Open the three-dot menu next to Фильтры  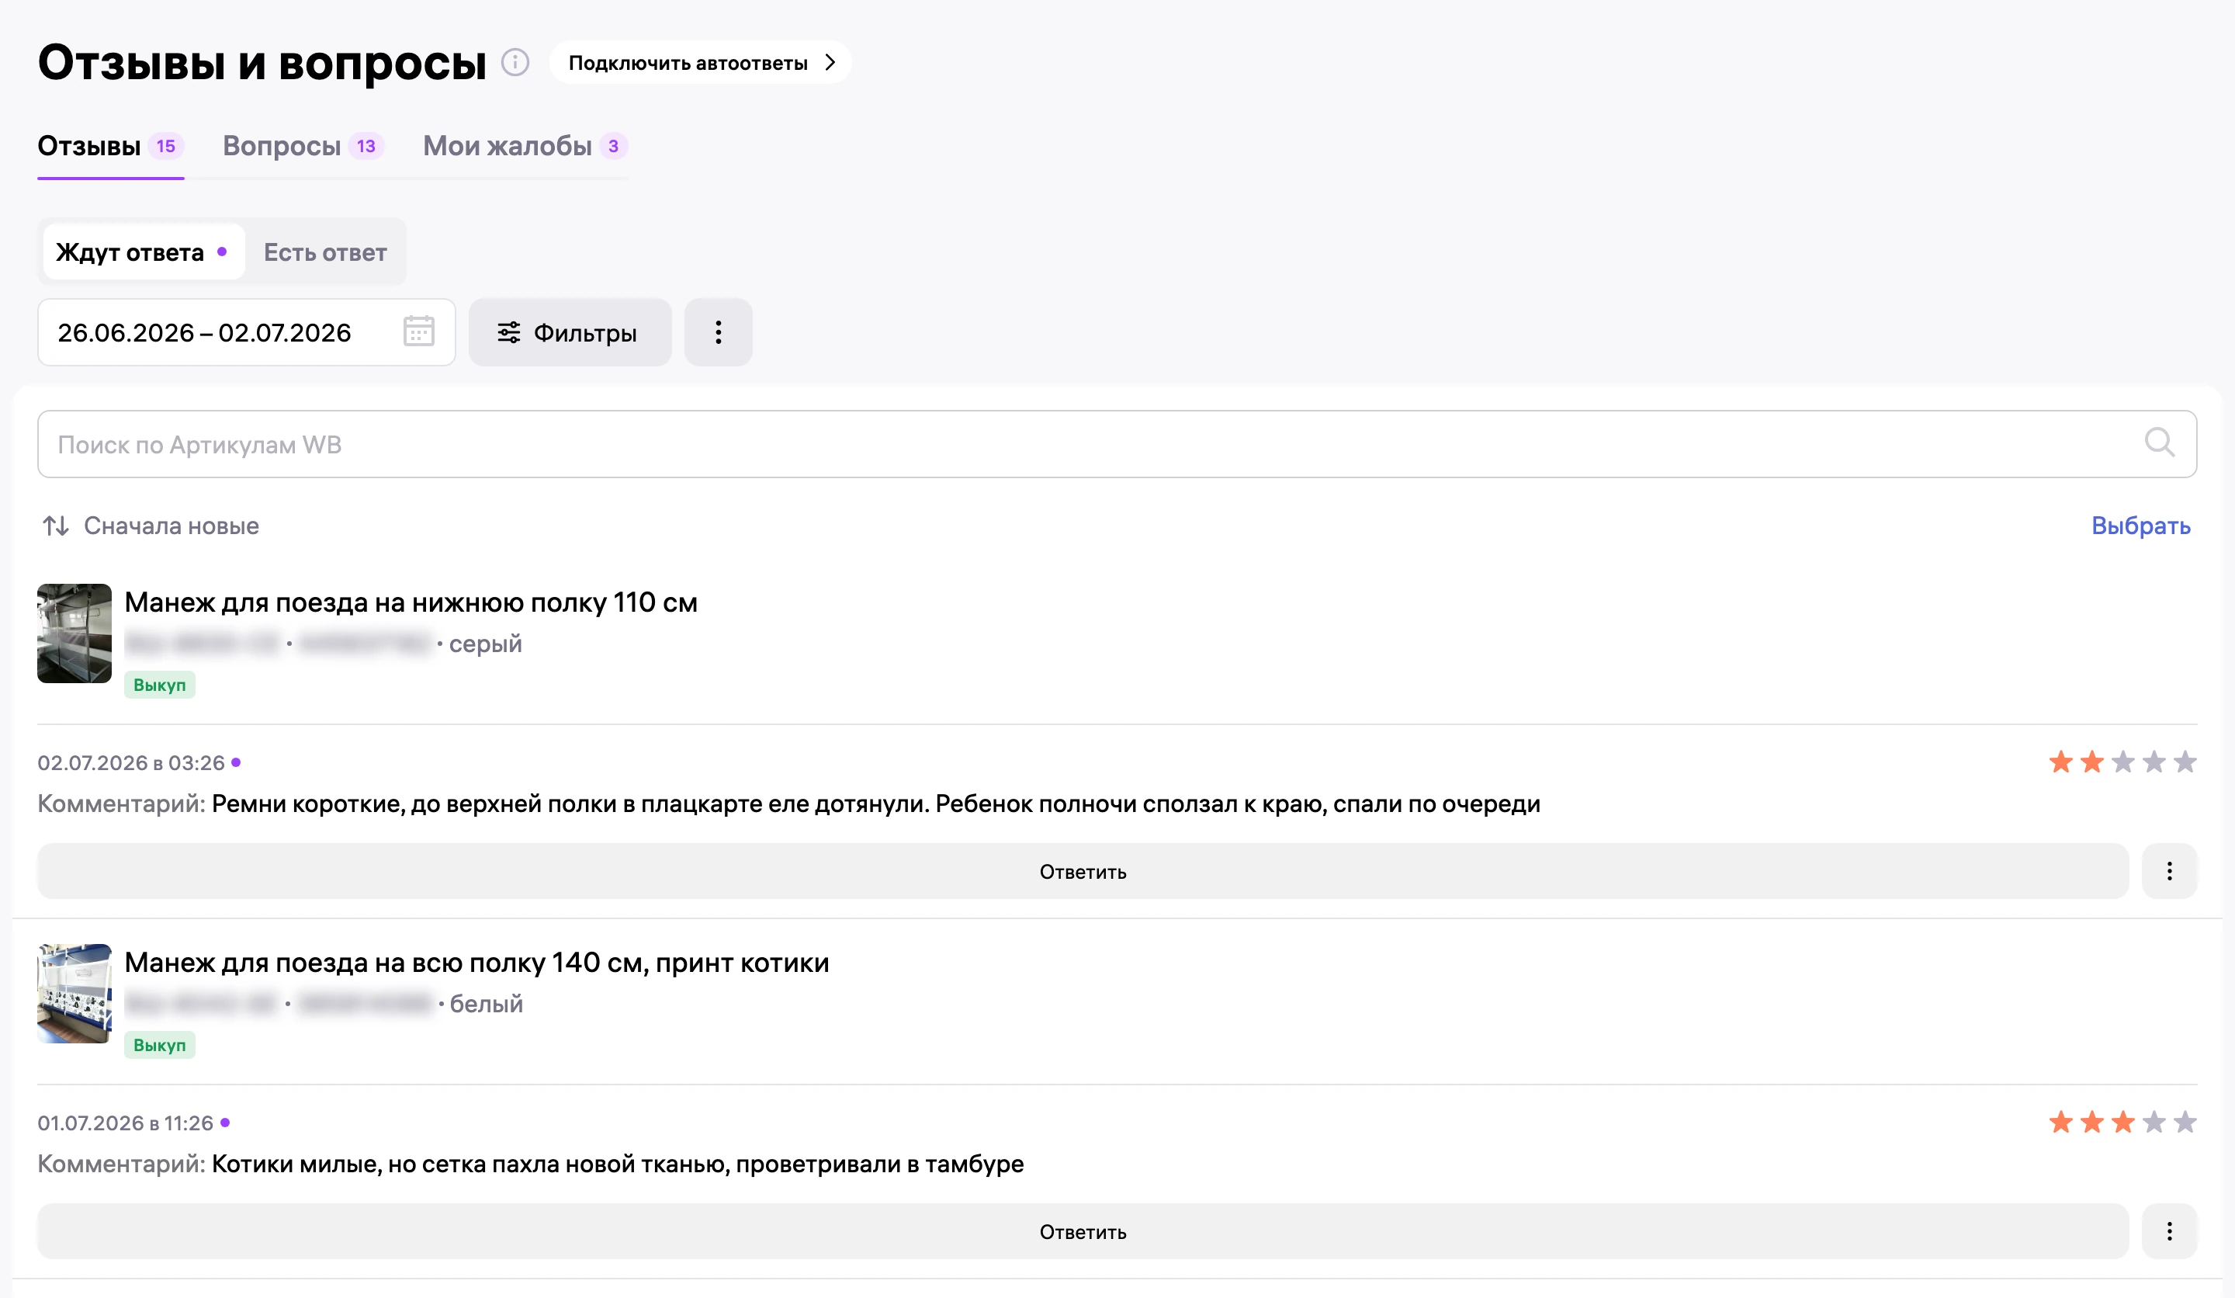(719, 333)
